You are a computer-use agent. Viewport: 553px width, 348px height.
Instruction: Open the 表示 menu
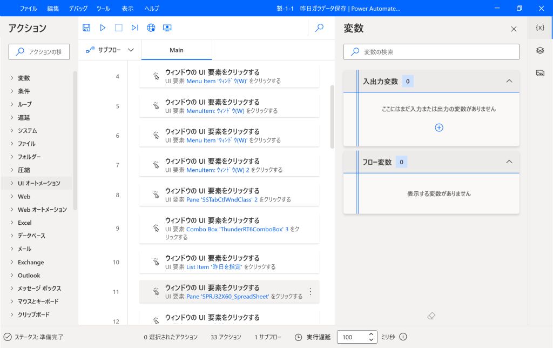tap(127, 9)
